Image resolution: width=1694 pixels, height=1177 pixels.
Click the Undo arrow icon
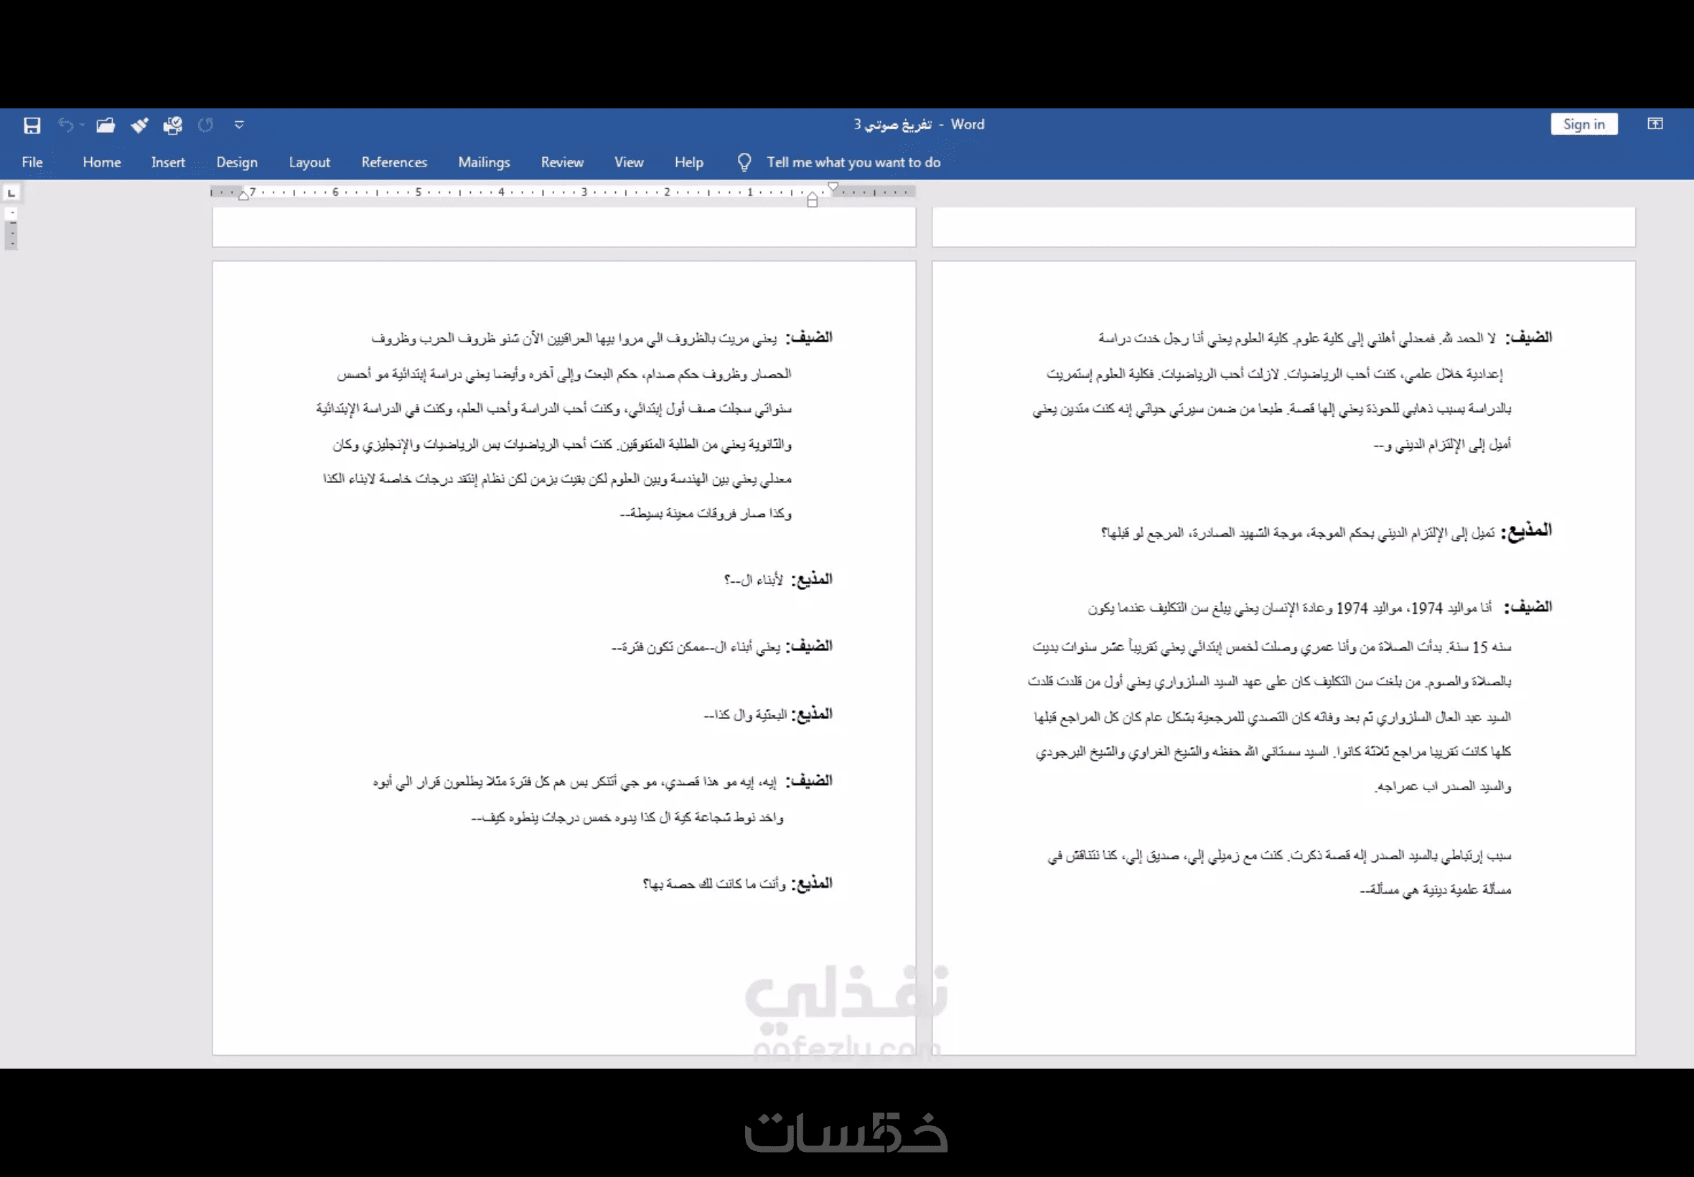pos(65,126)
